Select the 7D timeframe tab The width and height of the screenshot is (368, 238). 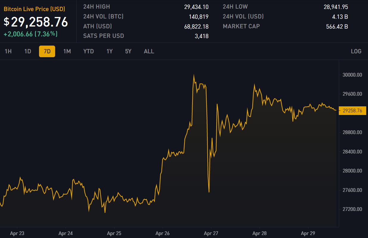tap(47, 51)
